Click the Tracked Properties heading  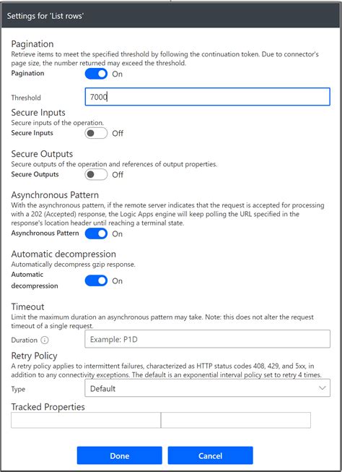tap(48, 407)
